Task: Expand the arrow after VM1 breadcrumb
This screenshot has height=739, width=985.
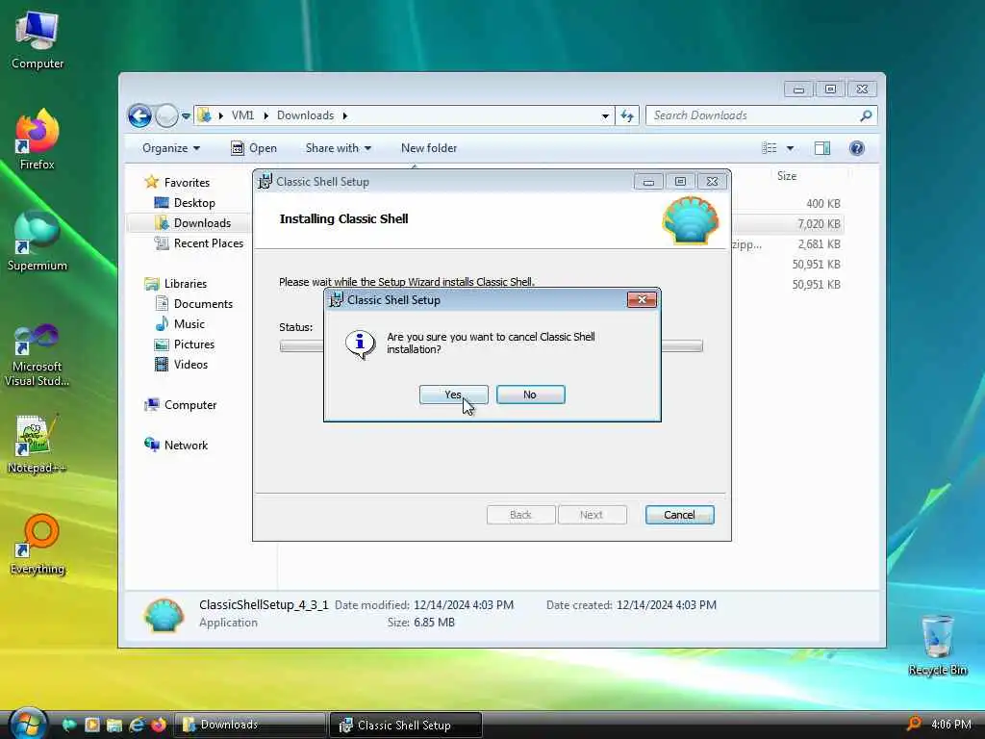Action: pos(265,115)
